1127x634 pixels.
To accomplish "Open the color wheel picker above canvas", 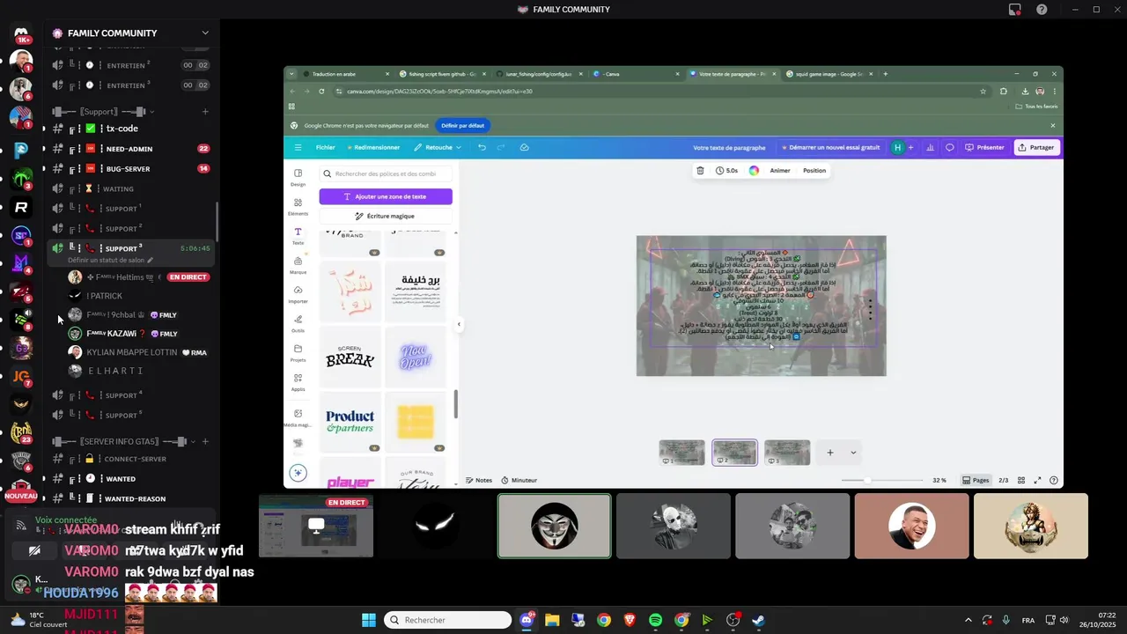I will tap(755, 171).
